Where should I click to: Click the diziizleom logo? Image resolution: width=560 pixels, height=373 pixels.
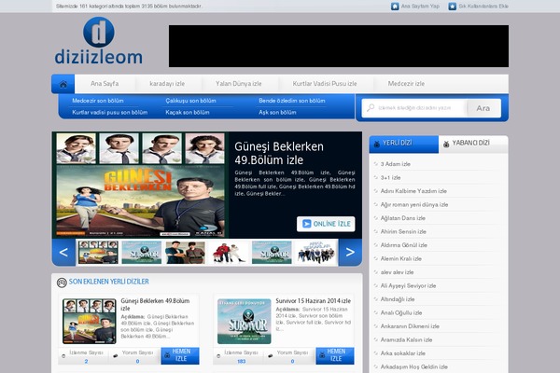coord(99,41)
